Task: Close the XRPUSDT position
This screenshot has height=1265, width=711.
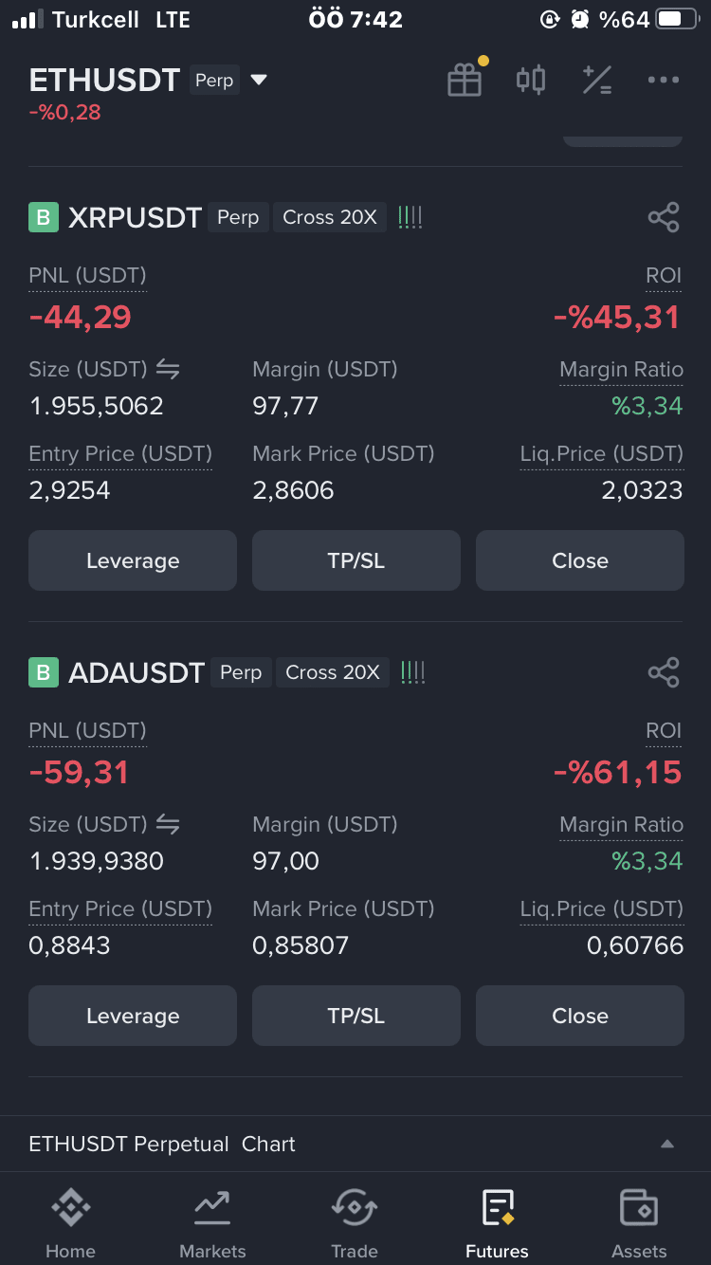Action: 580,560
